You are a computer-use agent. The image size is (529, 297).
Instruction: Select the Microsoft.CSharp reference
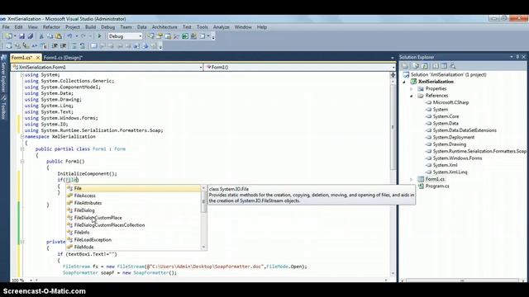(450, 102)
